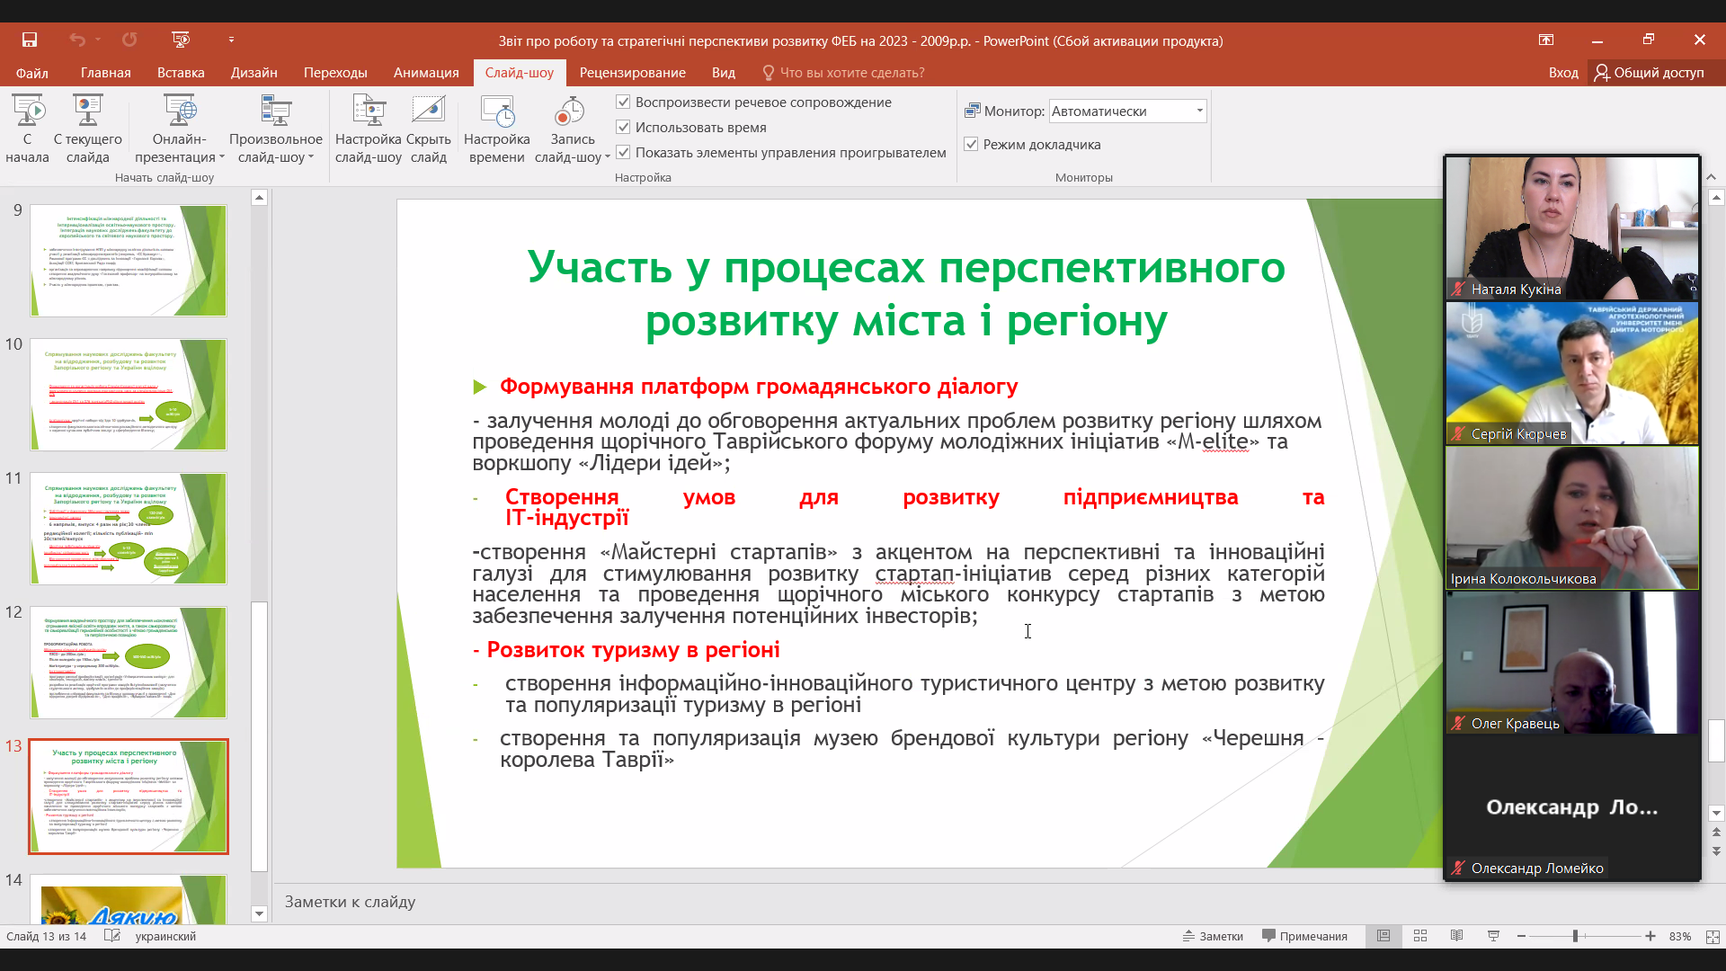
Task: Switch to Slide Sorter view icon
Action: tap(1420, 936)
